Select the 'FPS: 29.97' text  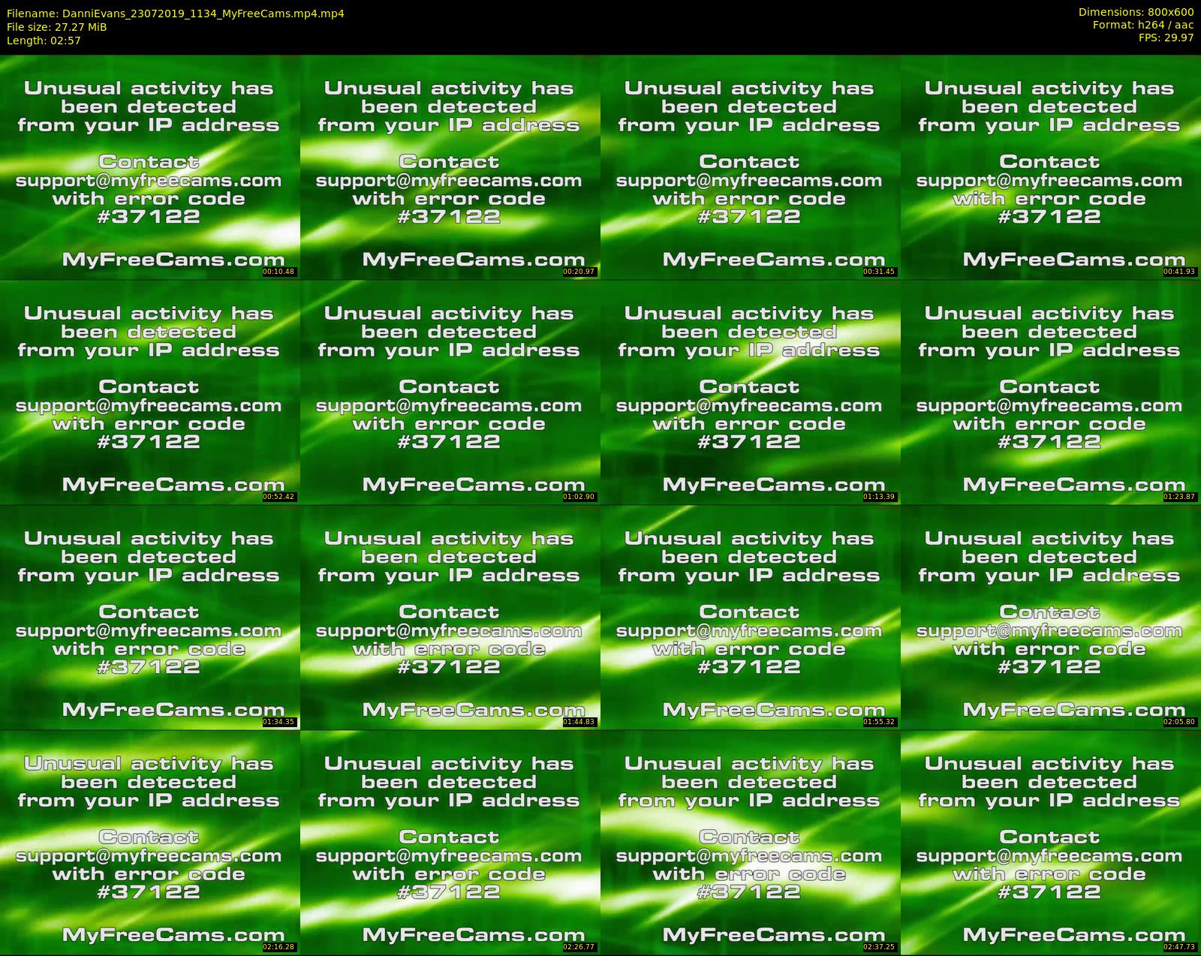click(x=1166, y=38)
